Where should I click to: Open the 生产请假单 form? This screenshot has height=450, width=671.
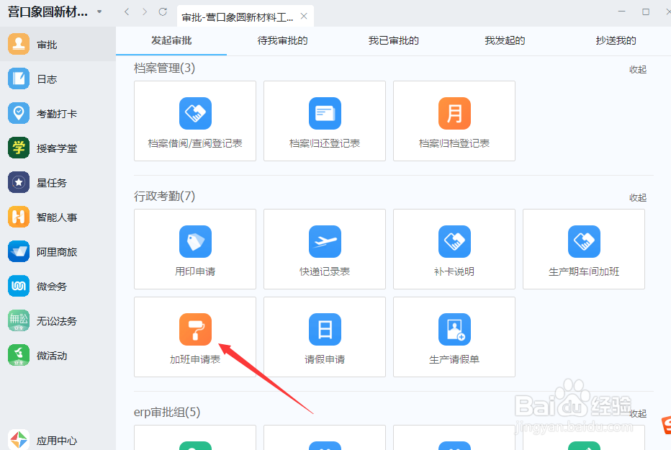click(454, 336)
